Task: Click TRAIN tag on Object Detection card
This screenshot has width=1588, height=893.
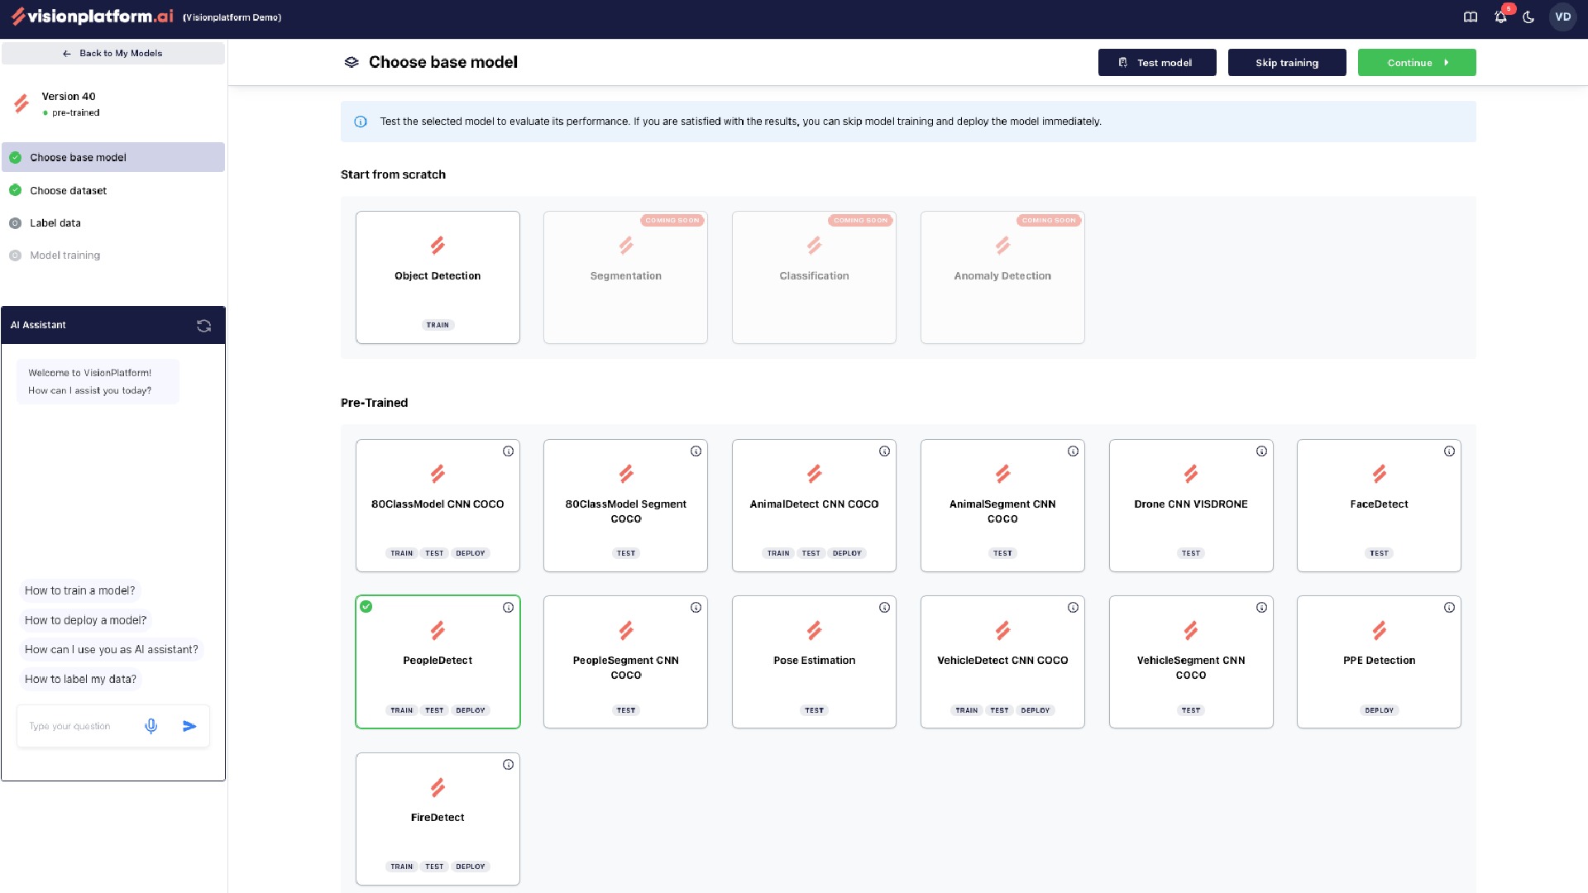Action: tap(438, 325)
